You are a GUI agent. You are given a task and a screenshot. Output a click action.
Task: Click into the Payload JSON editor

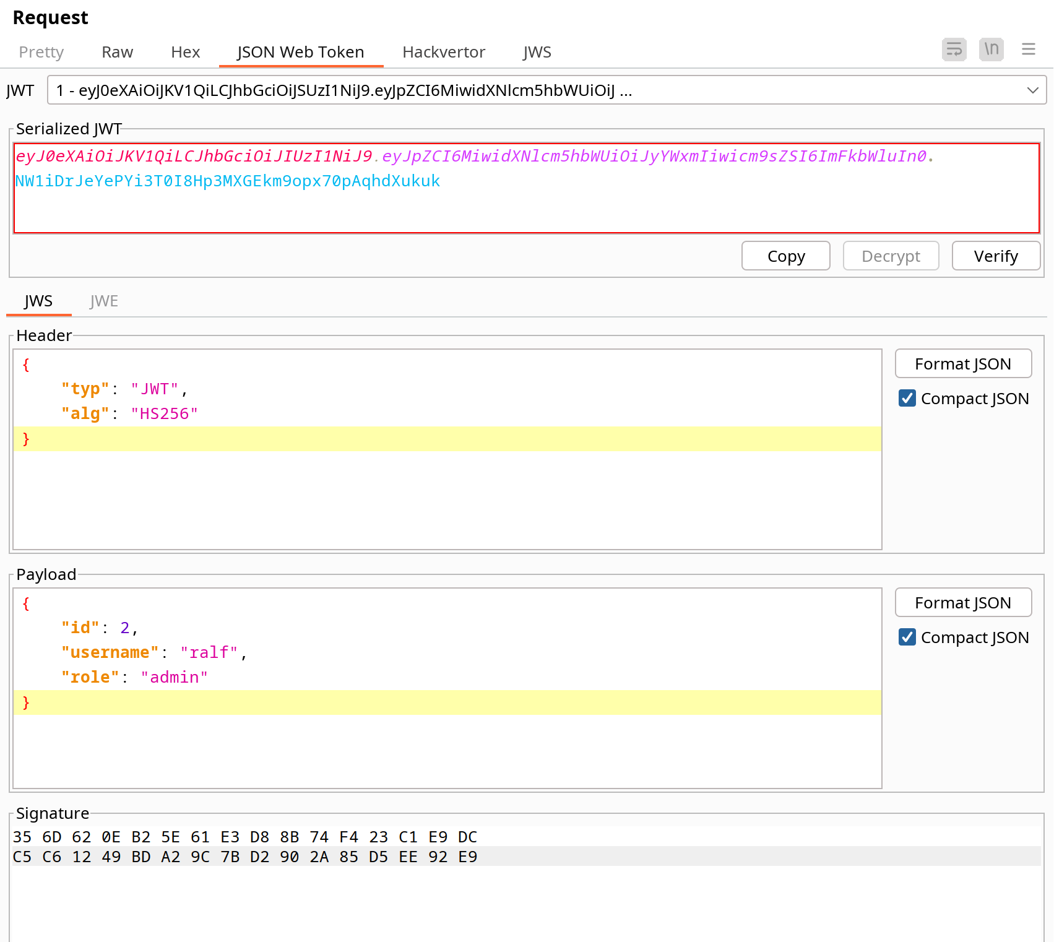[447, 688]
